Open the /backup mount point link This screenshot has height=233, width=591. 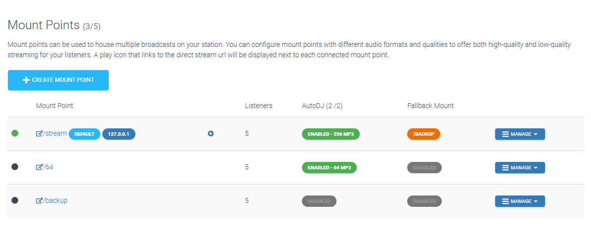click(55, 200)
